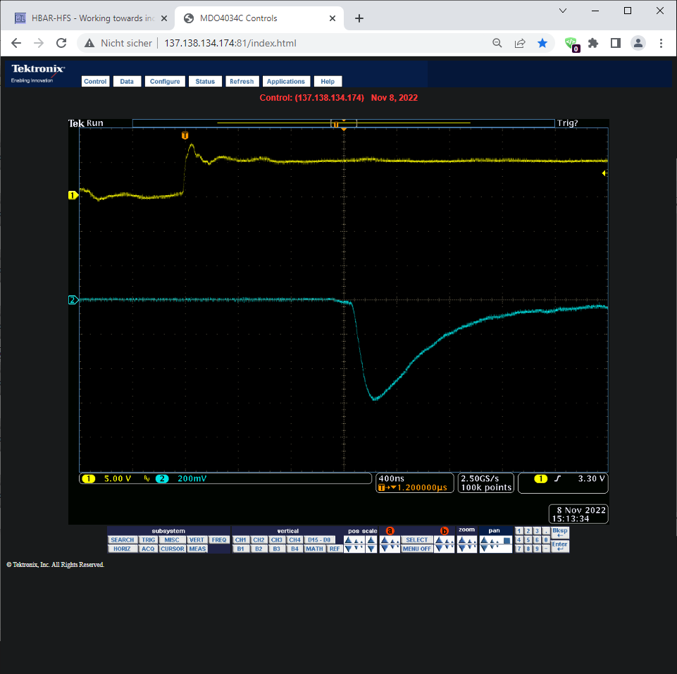Open a new browser tab

[x=359, y=18]
